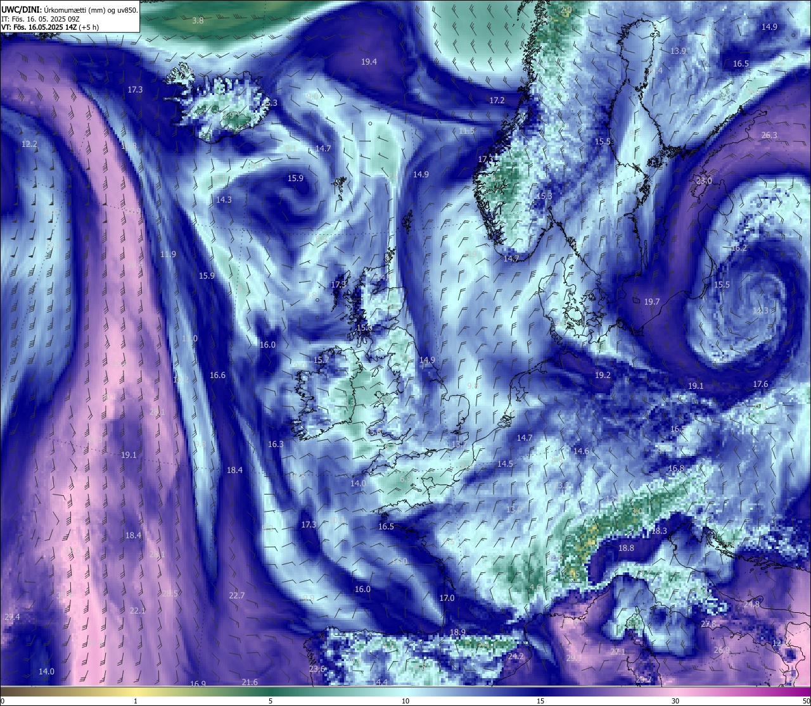Click the 17.0 value in Bay of Biscay

coord(447,598)
